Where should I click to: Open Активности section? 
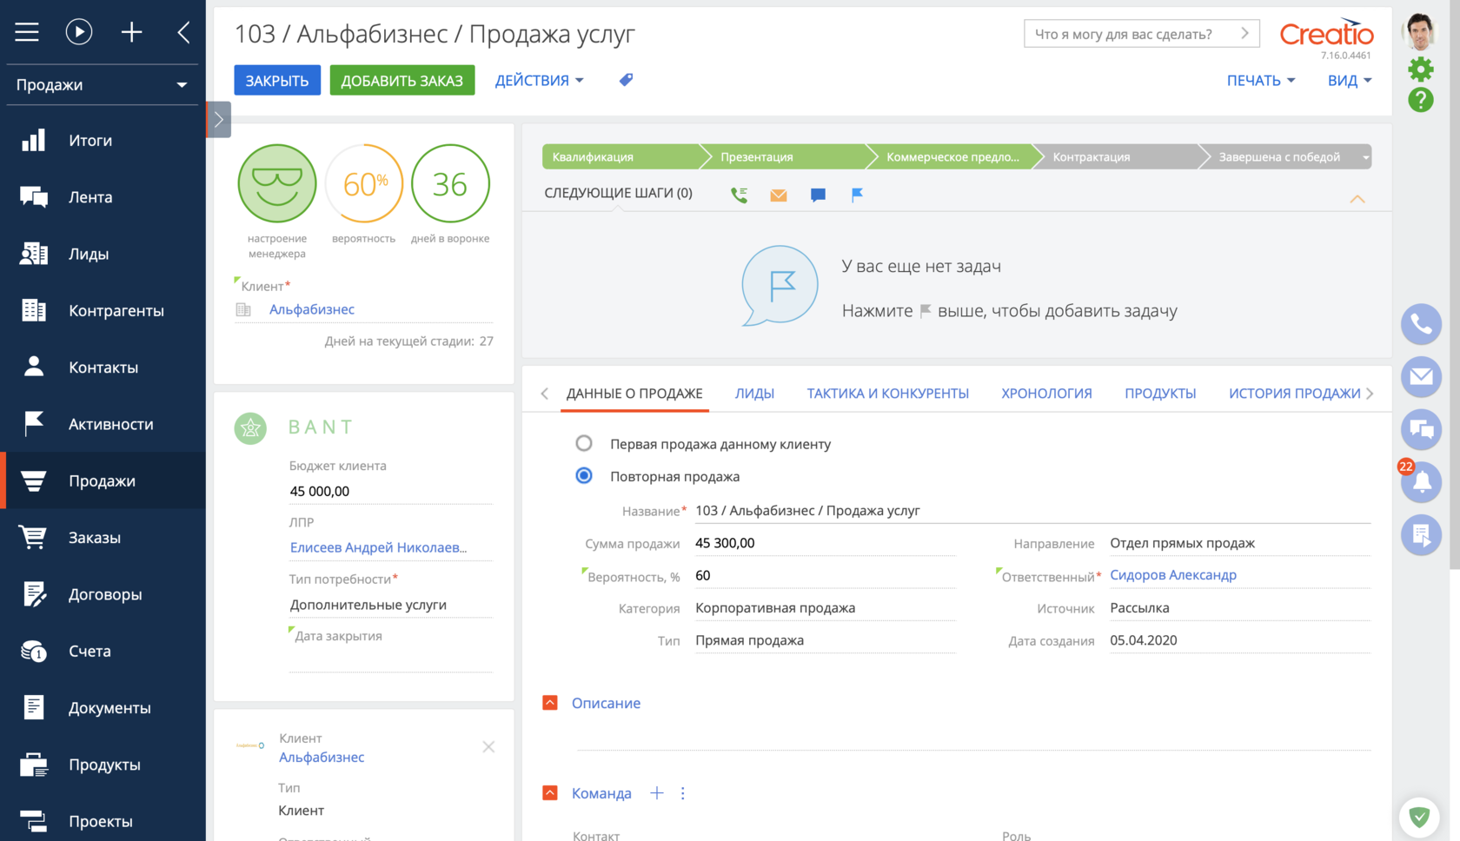[103, 424]
